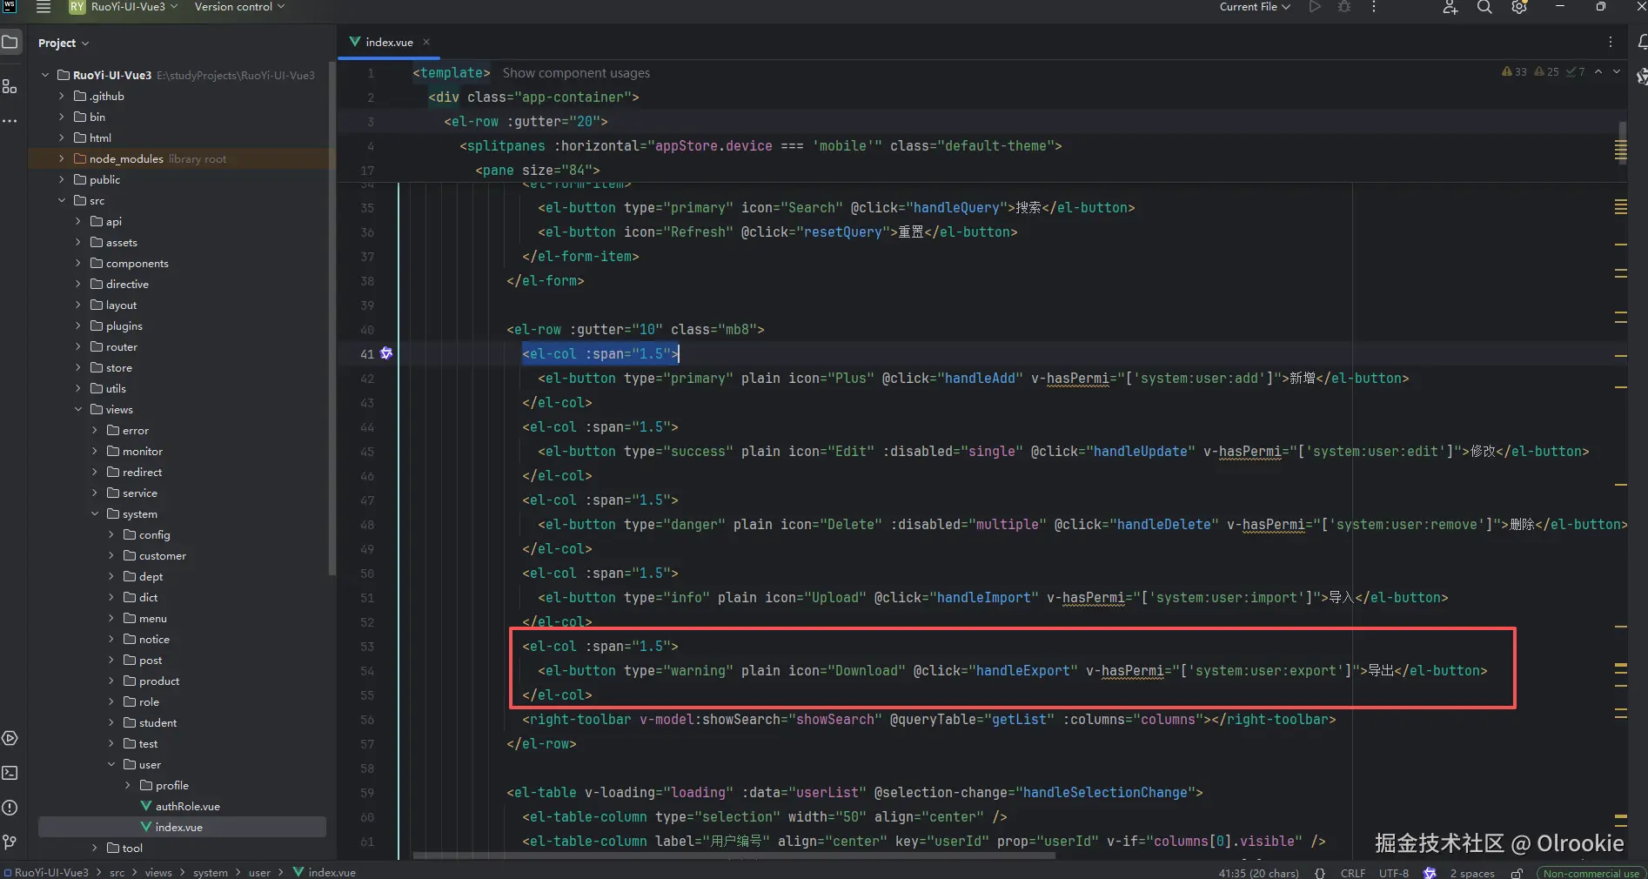Click the Show component usages hint
The height and width of the screenshot is (879, 1648).
[576, 73]
